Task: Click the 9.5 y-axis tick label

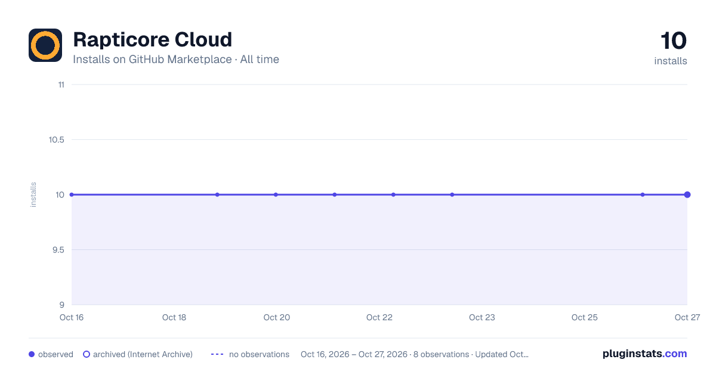Action: coord(57,250)
